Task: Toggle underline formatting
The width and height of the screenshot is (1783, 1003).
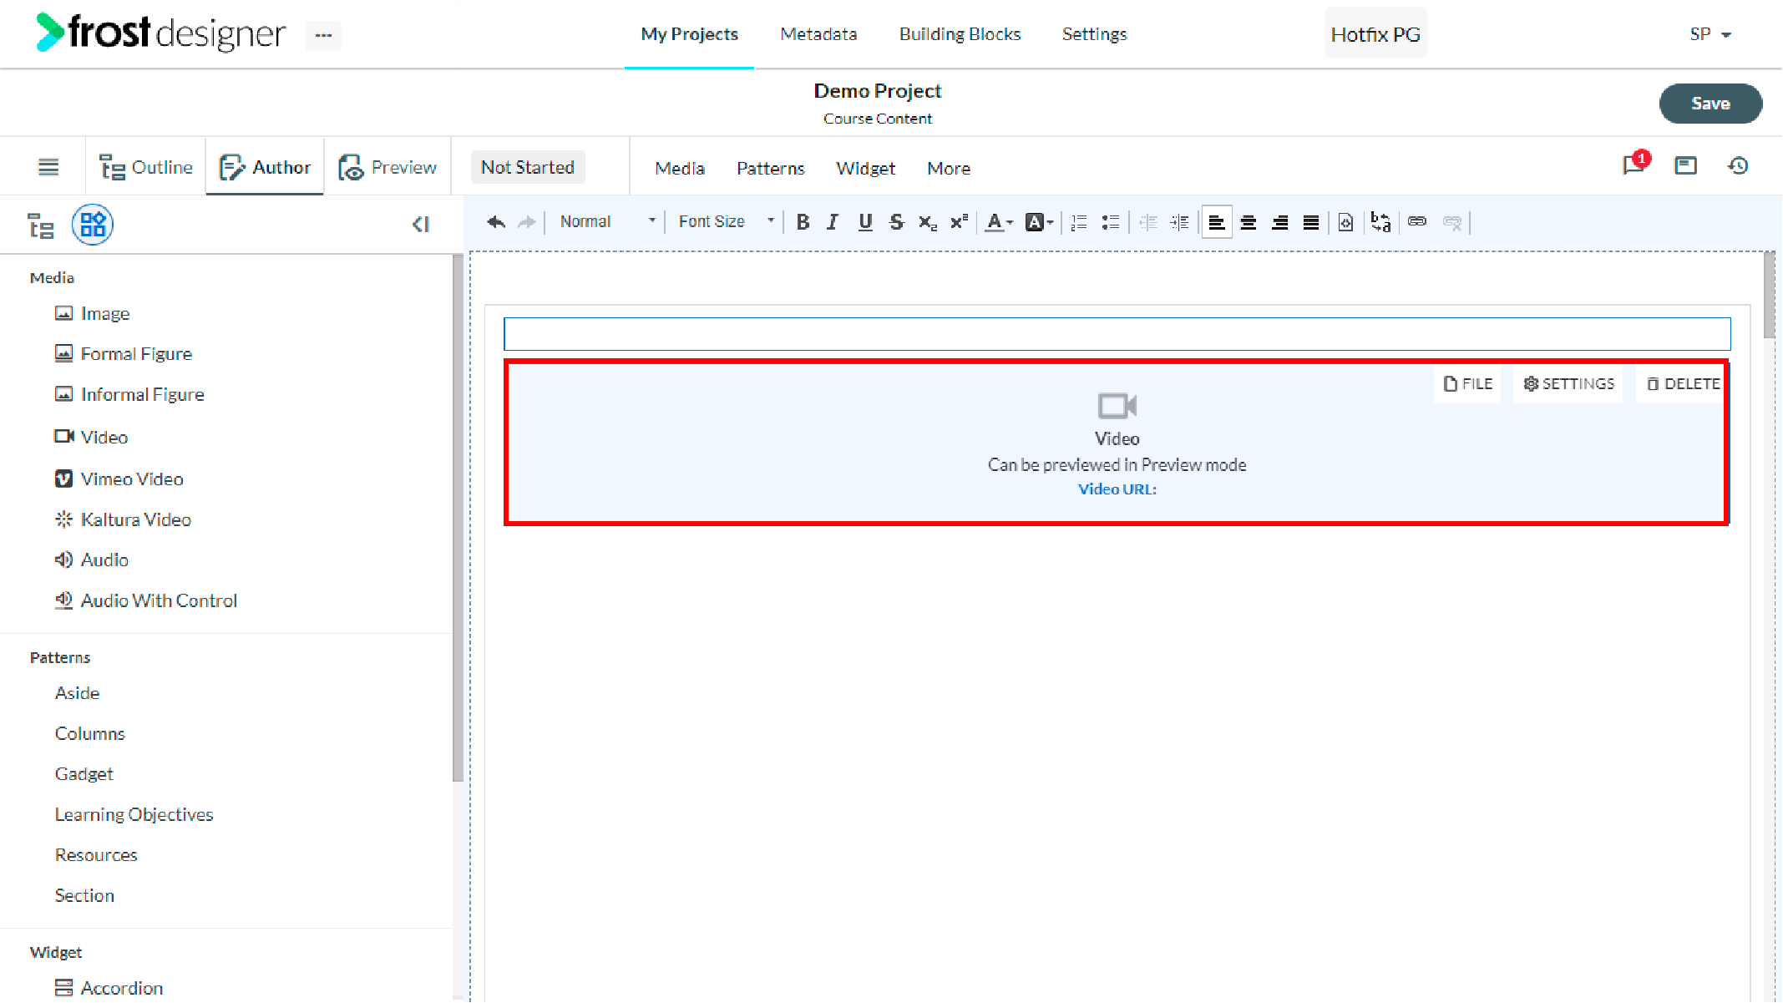Action: tap(865, 222)
